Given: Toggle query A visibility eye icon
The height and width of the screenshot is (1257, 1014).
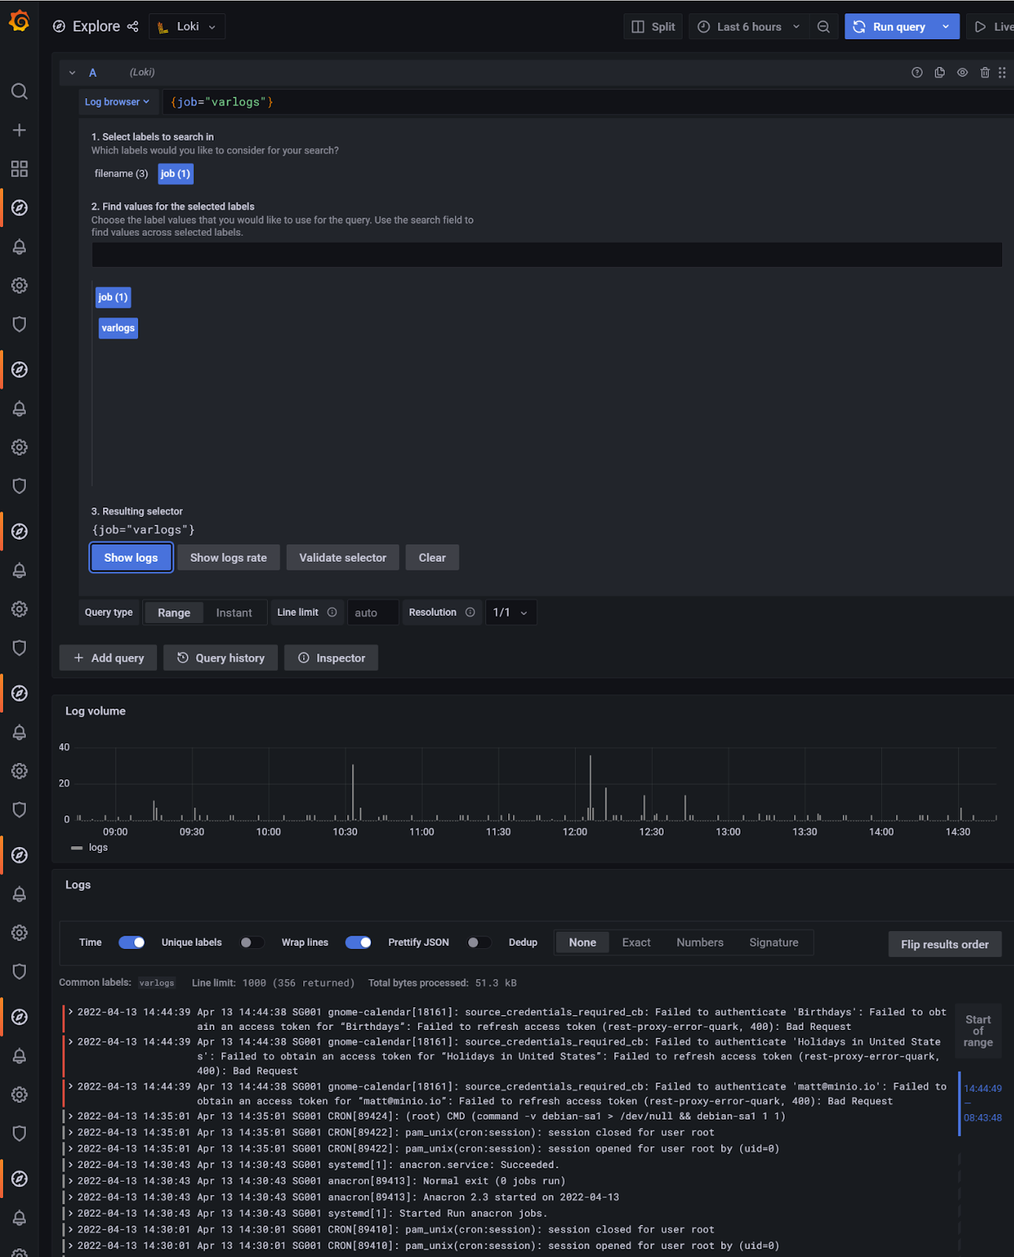Looking at the screenshot, I should (x=962, y=72).
